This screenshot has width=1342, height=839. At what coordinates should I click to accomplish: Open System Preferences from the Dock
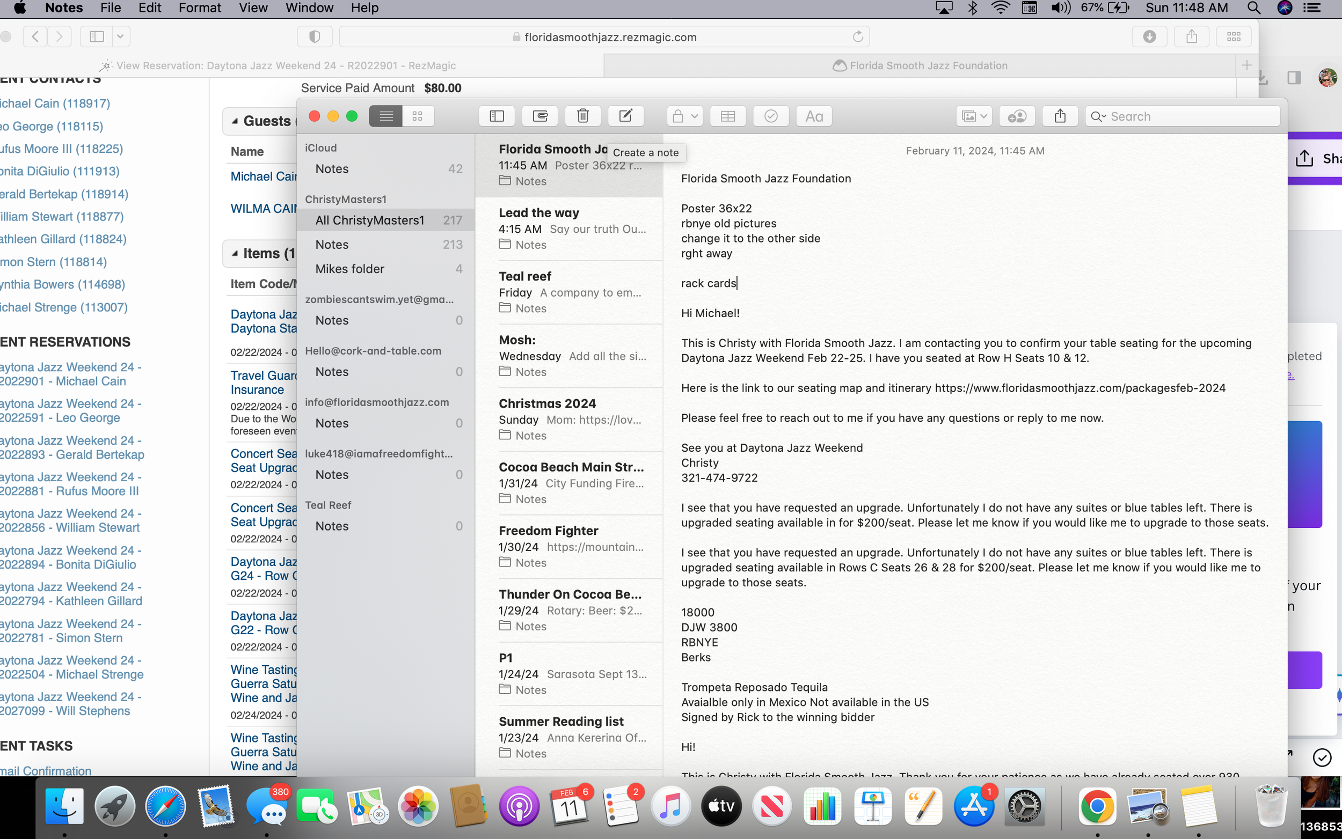1025,806
